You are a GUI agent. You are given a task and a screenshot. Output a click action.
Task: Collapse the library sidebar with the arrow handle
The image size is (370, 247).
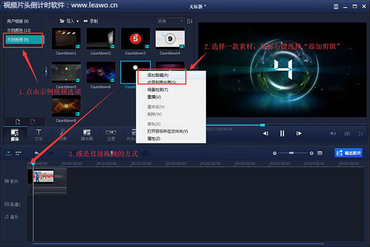click(x=46, y=71)
